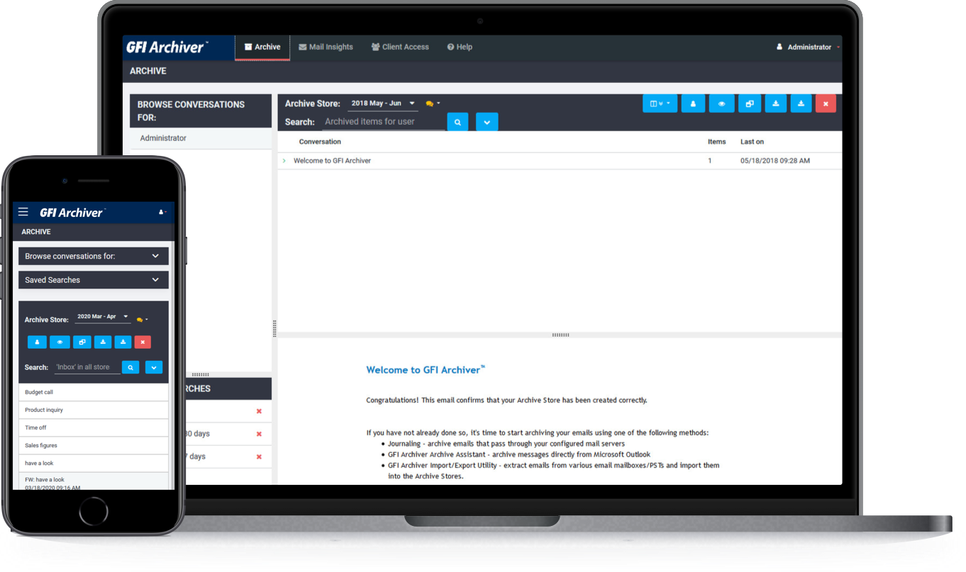
Task: Click the phone's search magnifier button
Action: pyautogui.click(x=131, y=367)
